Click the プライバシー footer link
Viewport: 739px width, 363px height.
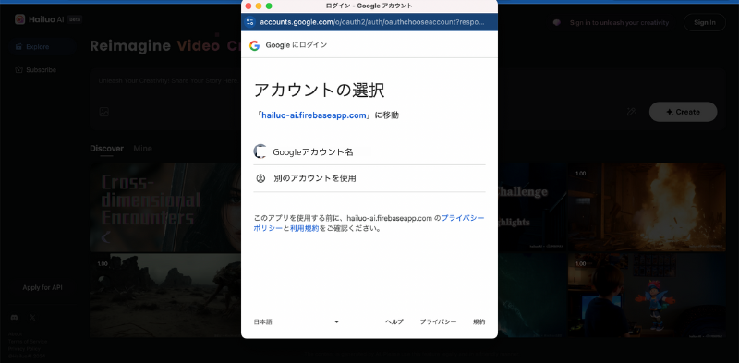tap(438, 322)
